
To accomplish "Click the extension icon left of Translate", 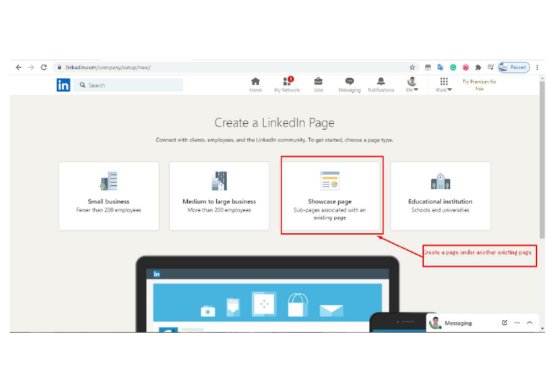I will (428, 67).
